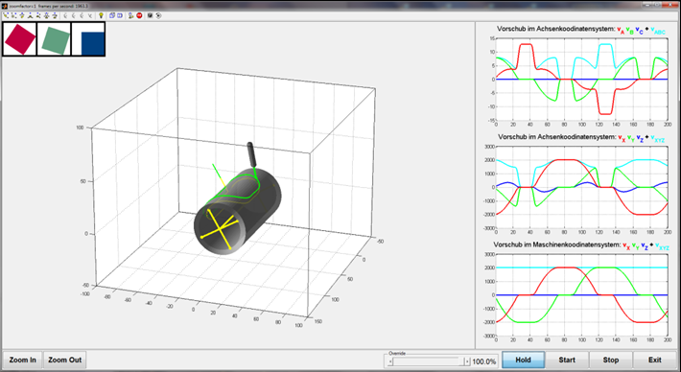Click the Zoom In button
Screen dimensions: 681x372
[23, 360]
